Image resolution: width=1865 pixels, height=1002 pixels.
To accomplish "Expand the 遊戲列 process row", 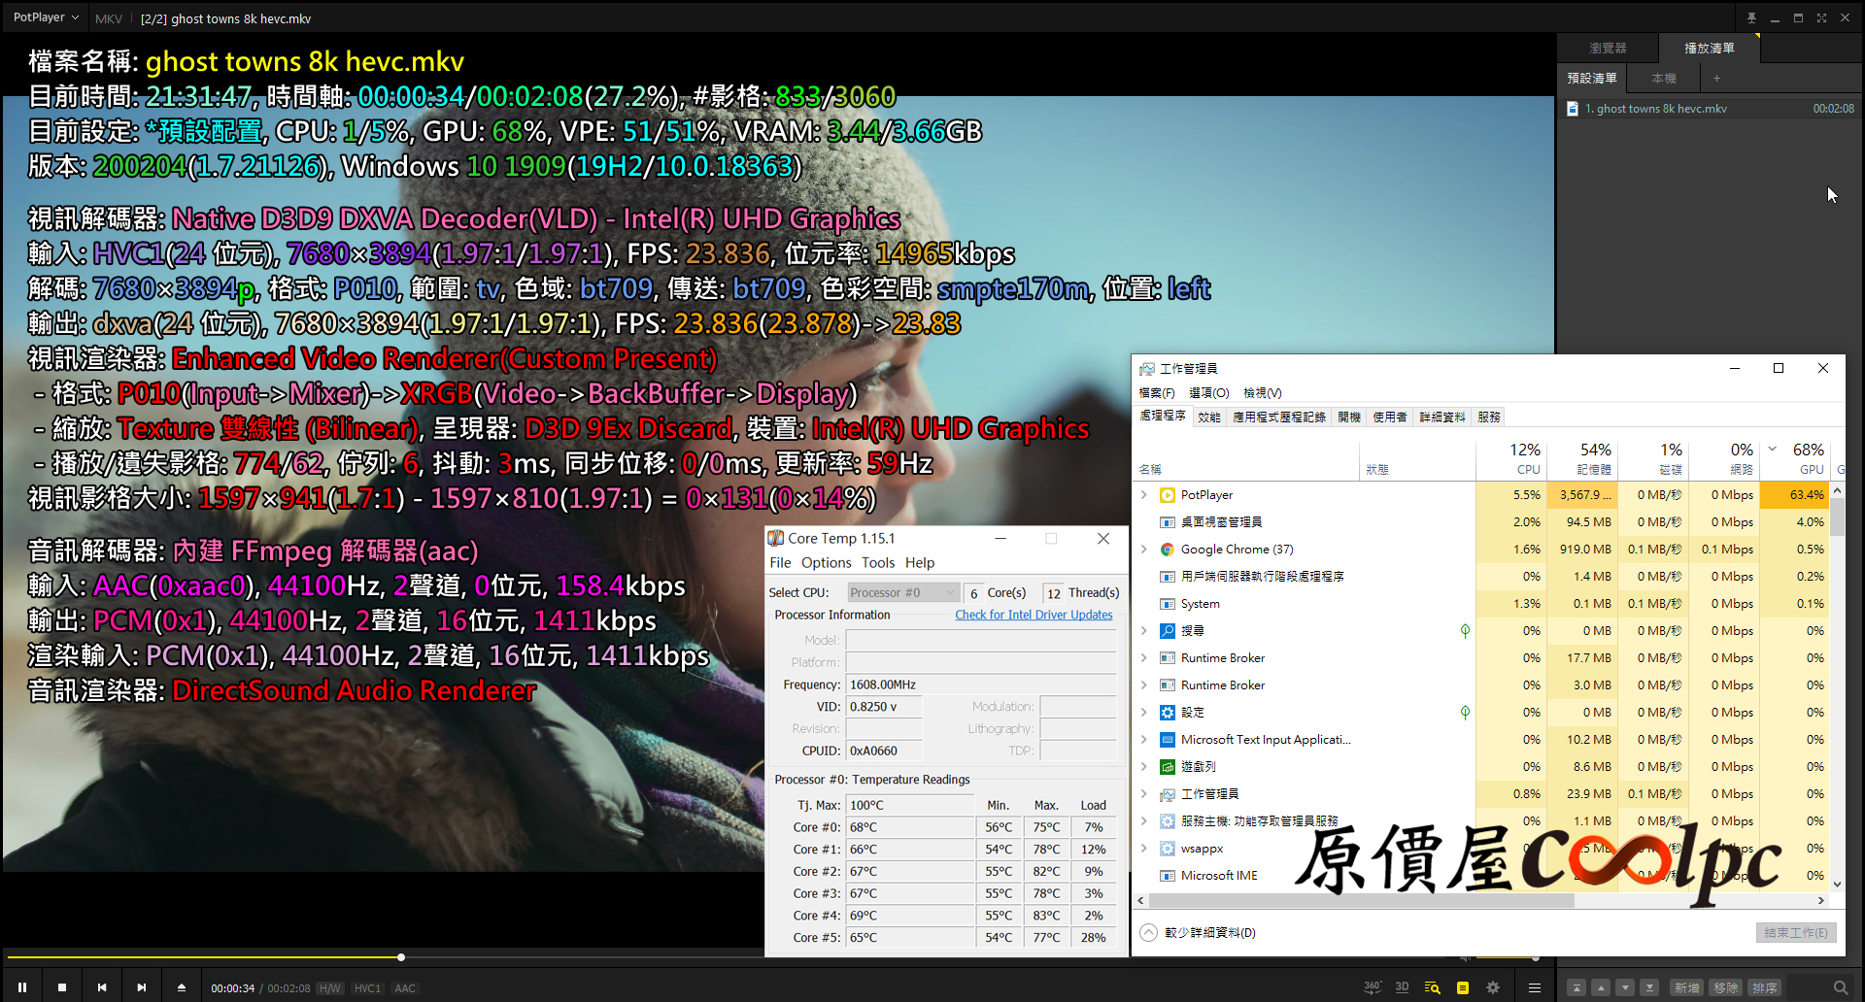I will pos(1144,767).
